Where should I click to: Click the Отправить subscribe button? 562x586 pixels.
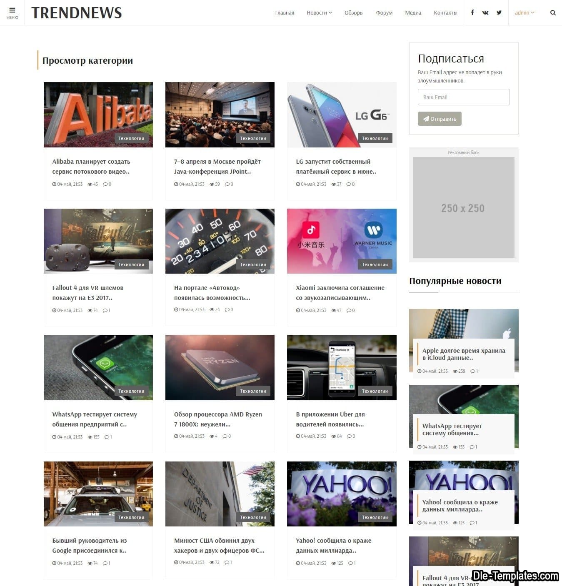[x=440, y=119]
